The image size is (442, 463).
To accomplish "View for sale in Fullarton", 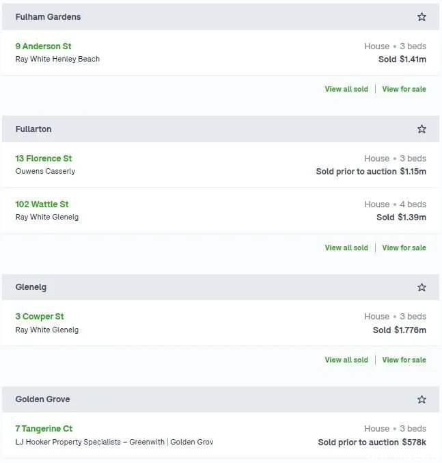I will coord(404,248).
